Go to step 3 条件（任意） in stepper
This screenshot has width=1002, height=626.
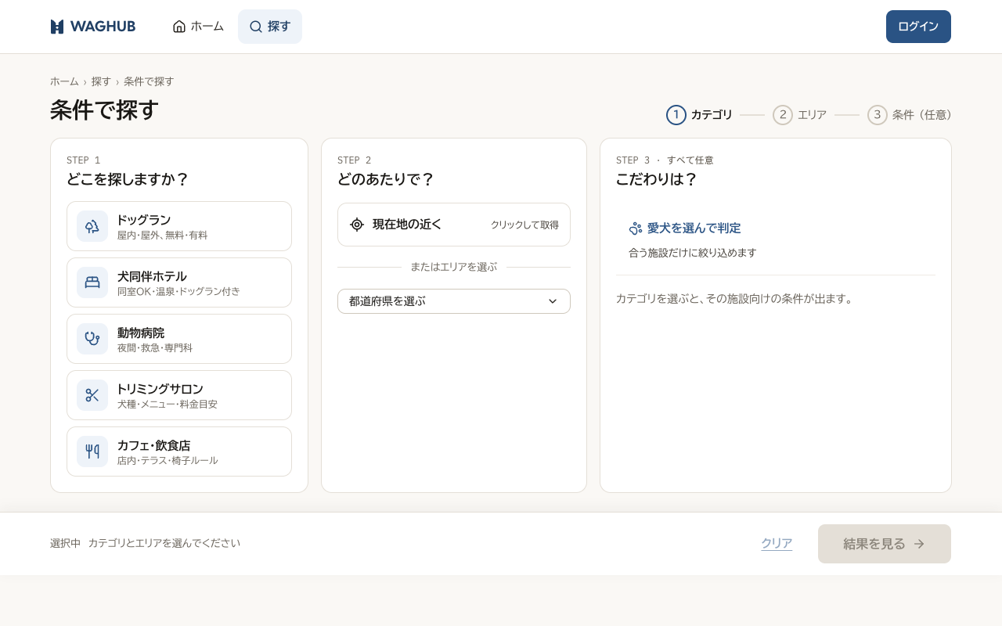pos(910,115)
